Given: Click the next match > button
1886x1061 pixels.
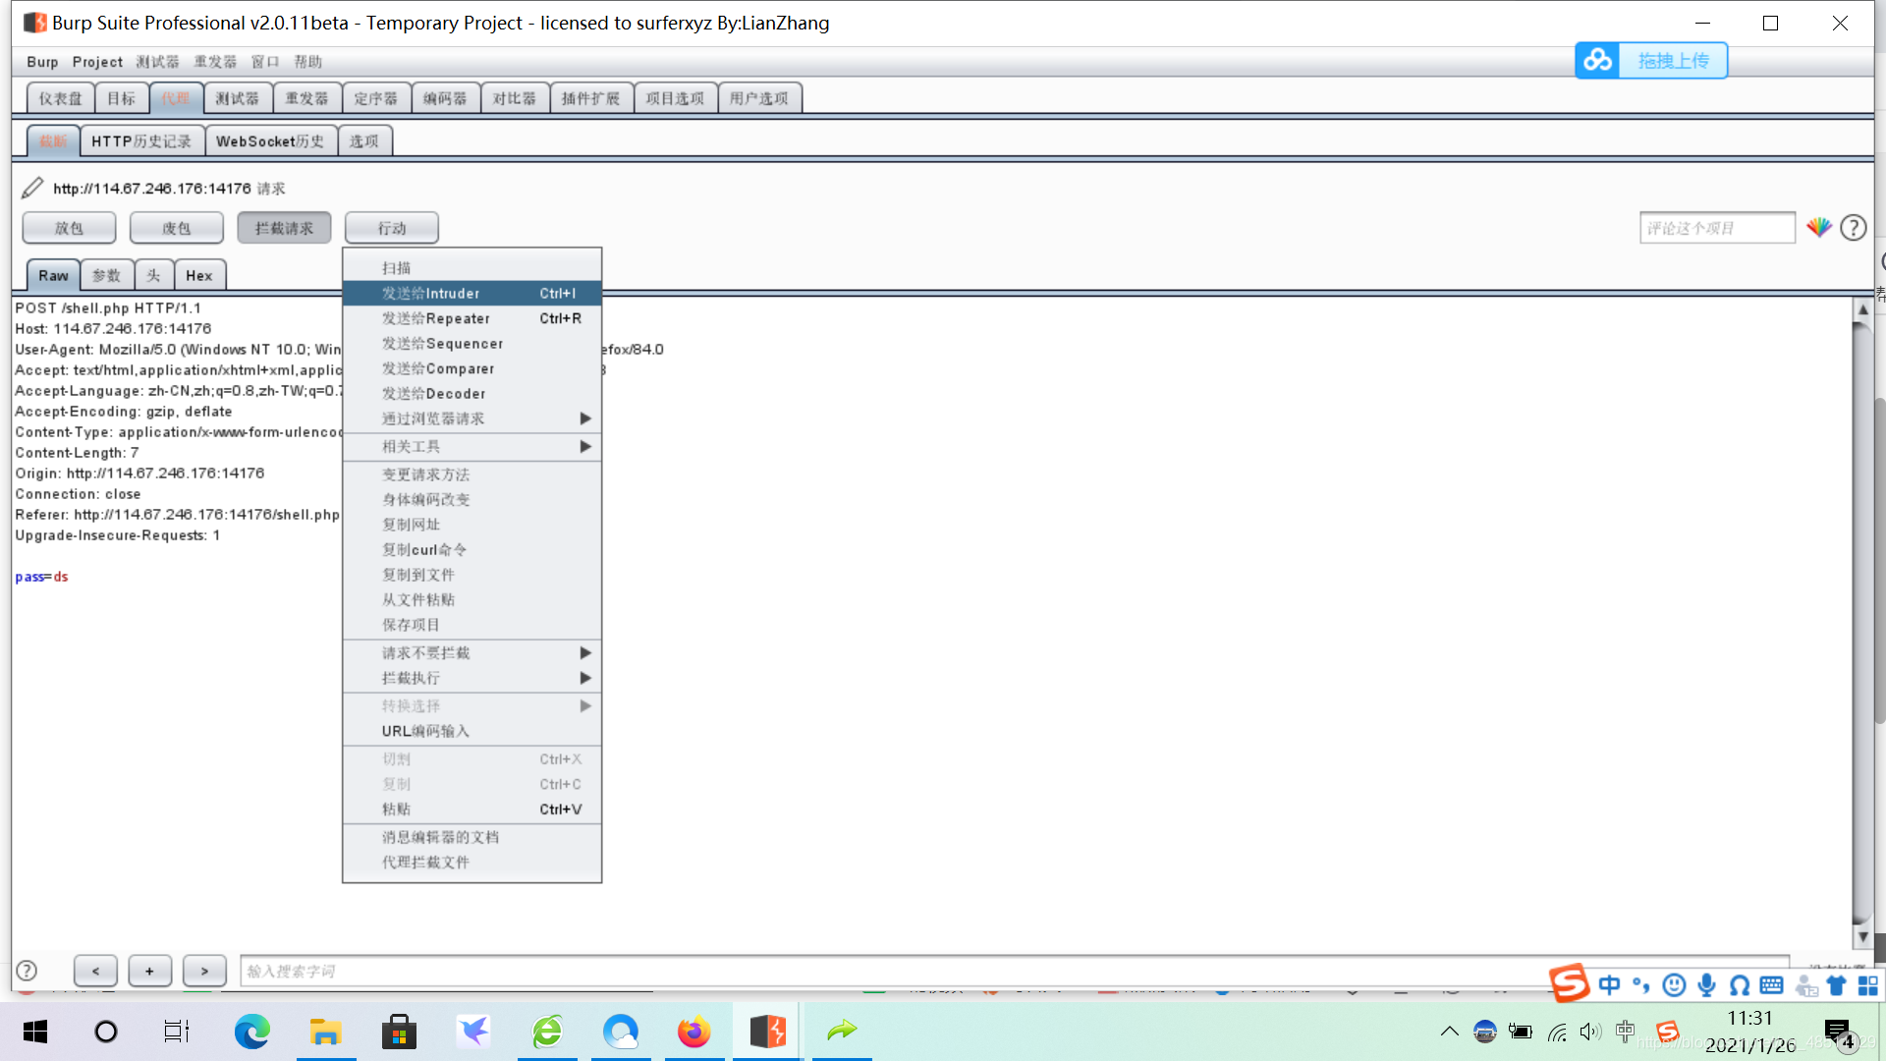Looking at the screenshot, I should coord(204,971).
